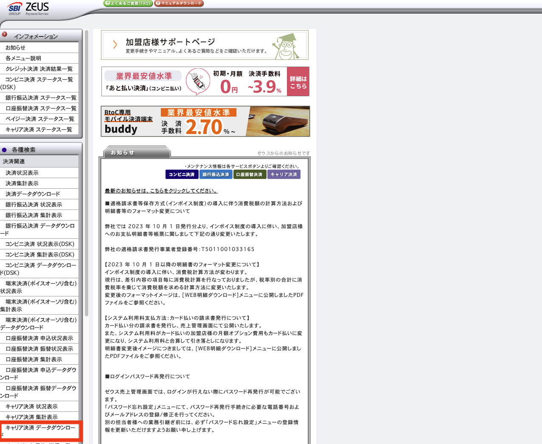Click the コンビニ決済 maintenance button

182,174
